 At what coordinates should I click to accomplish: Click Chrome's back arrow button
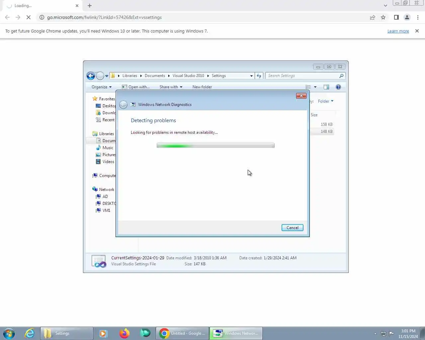coord(7,17)
